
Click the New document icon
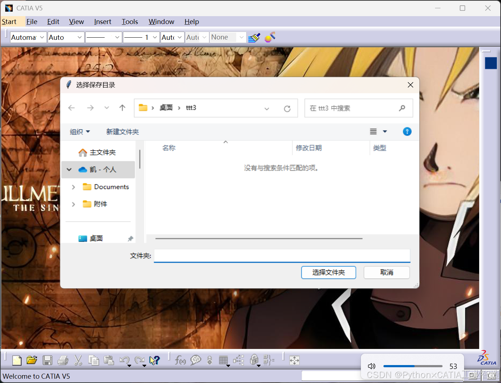(17, 360)
